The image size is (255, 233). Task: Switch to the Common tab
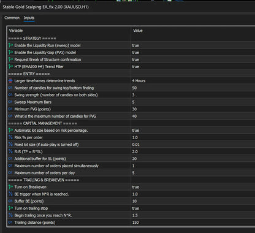tap(12, 18)
